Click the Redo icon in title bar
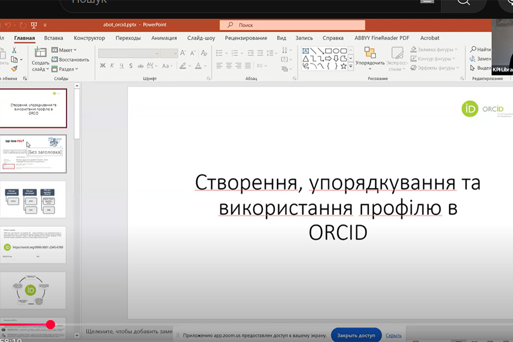 (x=23, y=25)
